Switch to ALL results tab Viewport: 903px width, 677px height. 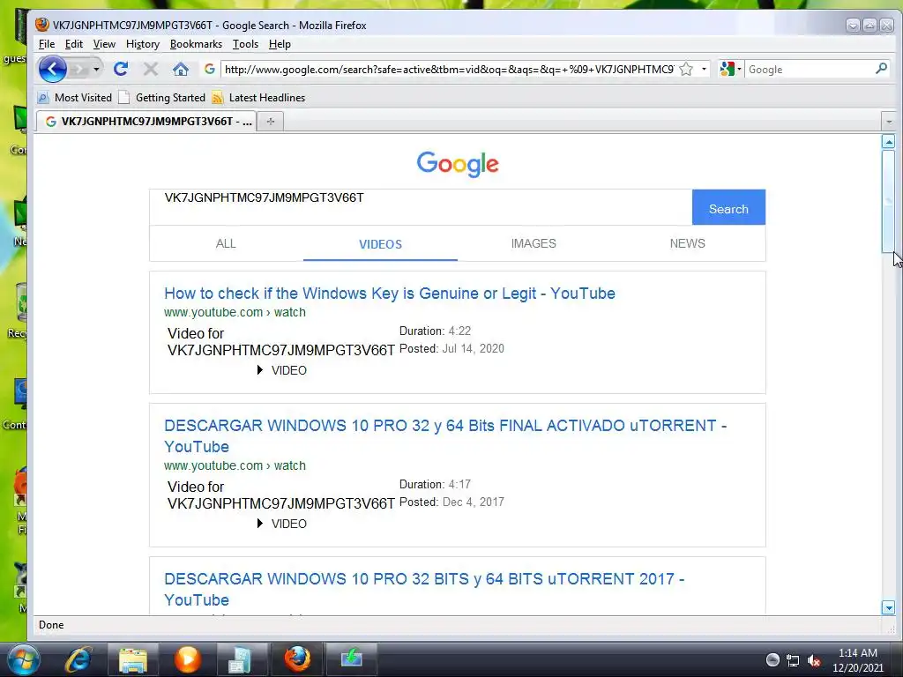(226, 243)
